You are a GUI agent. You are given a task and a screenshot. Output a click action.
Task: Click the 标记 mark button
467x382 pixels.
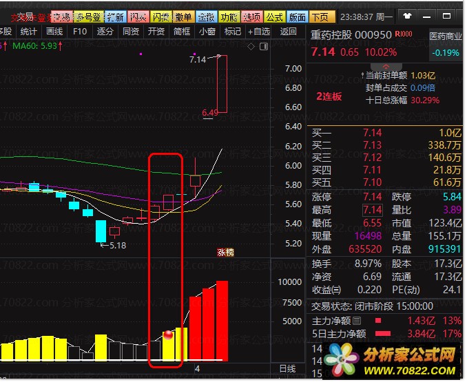click(x=233, y=31)
